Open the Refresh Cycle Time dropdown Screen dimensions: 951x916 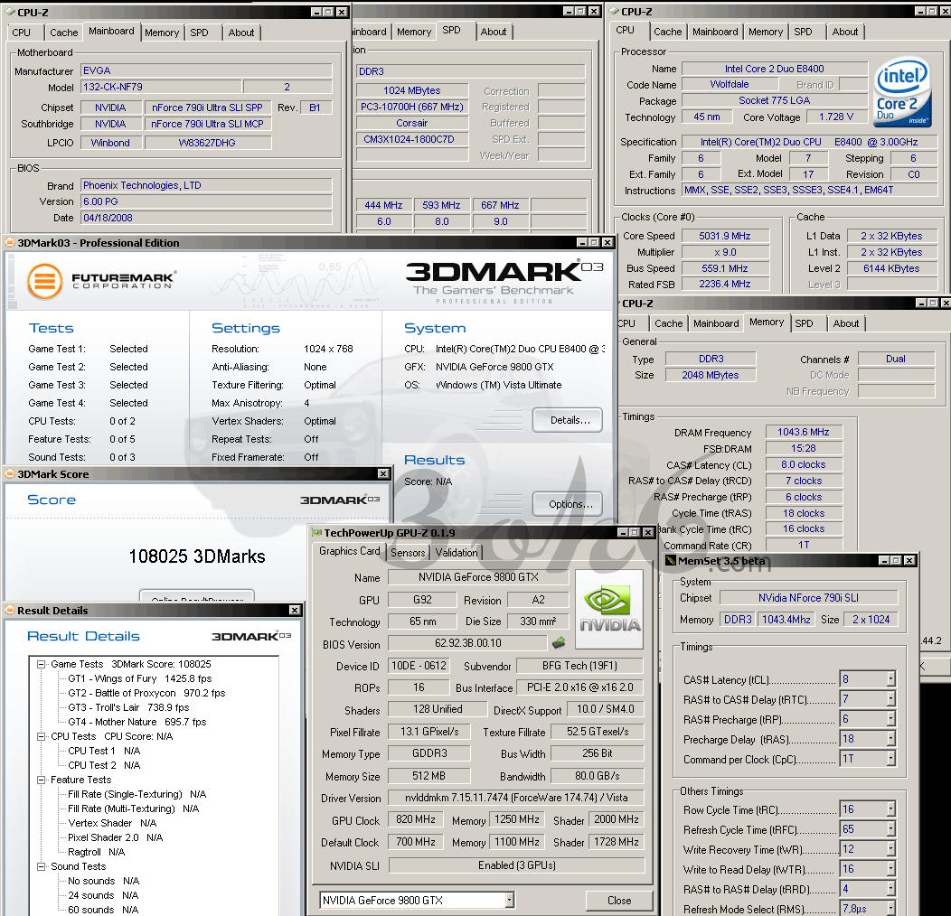point(891,829)
